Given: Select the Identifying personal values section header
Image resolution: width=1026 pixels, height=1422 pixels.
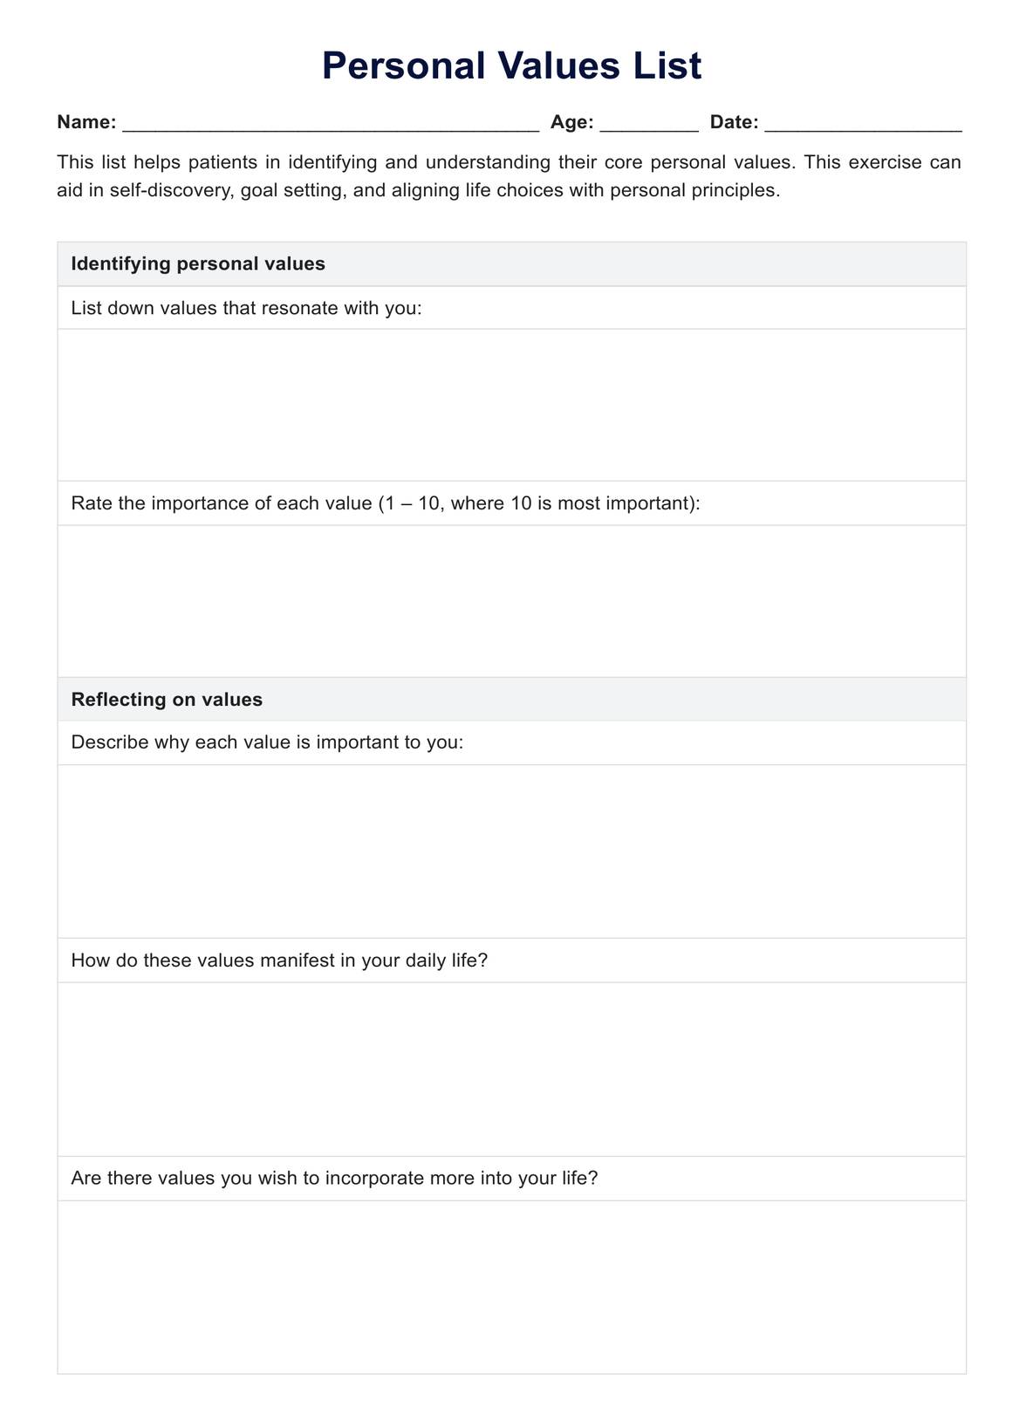Looking at the screenshot, I should pos(198,263).
